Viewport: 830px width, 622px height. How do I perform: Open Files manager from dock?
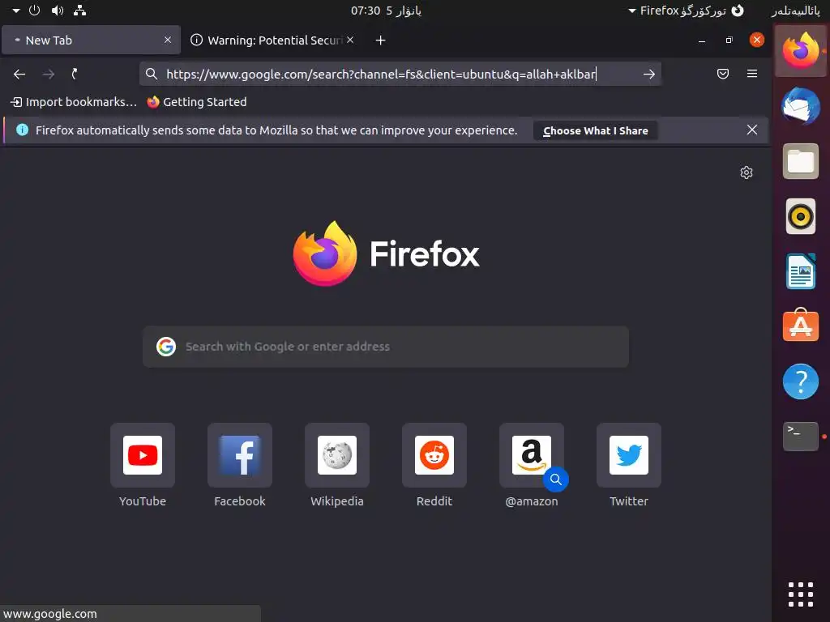point(800,161)
